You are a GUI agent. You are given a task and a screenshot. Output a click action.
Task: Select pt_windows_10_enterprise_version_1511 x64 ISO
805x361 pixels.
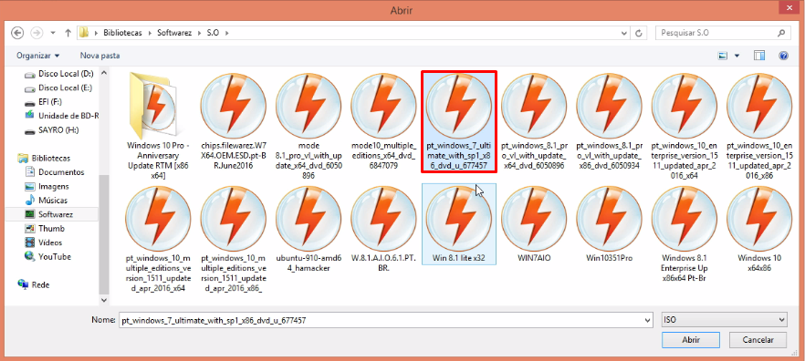pyautogui.click(x=685, y=127)
